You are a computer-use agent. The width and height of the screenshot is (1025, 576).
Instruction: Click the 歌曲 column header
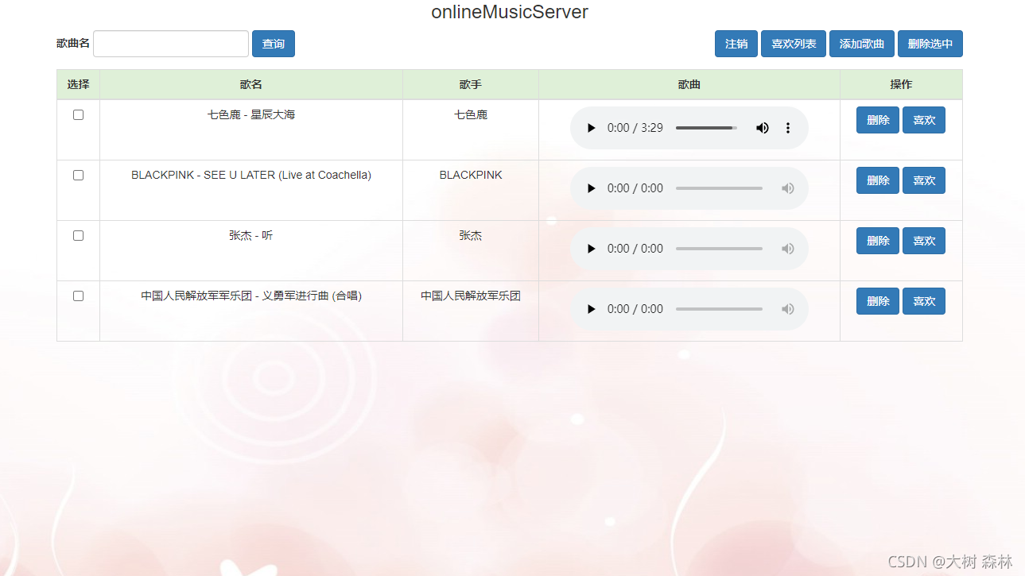click(x=689, y=84)
